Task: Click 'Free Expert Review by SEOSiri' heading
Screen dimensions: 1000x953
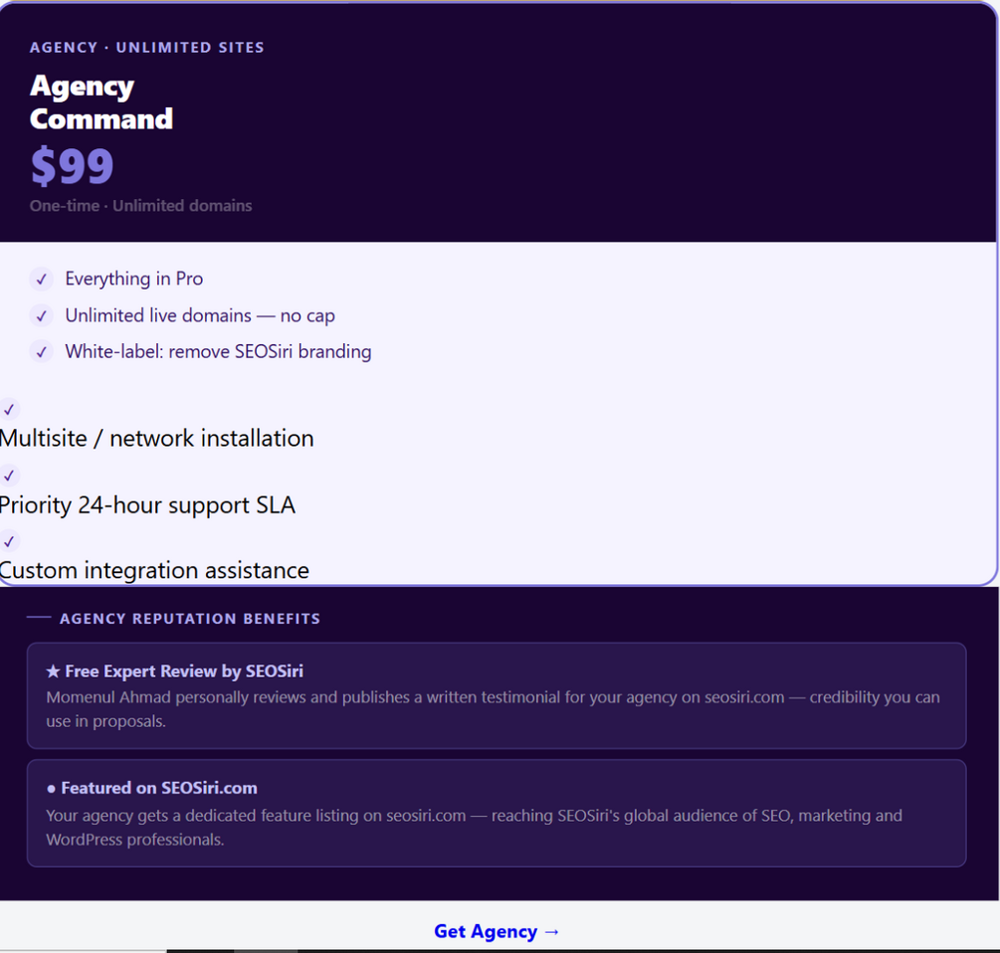Action: [x=184, y=671]
